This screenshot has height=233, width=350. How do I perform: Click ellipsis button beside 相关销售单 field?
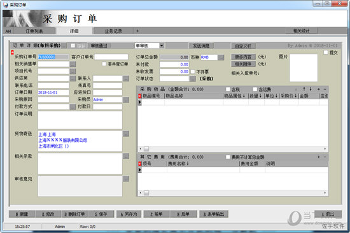73,64
